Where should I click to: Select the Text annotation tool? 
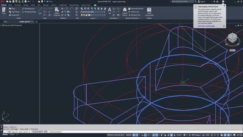[110, 11]
